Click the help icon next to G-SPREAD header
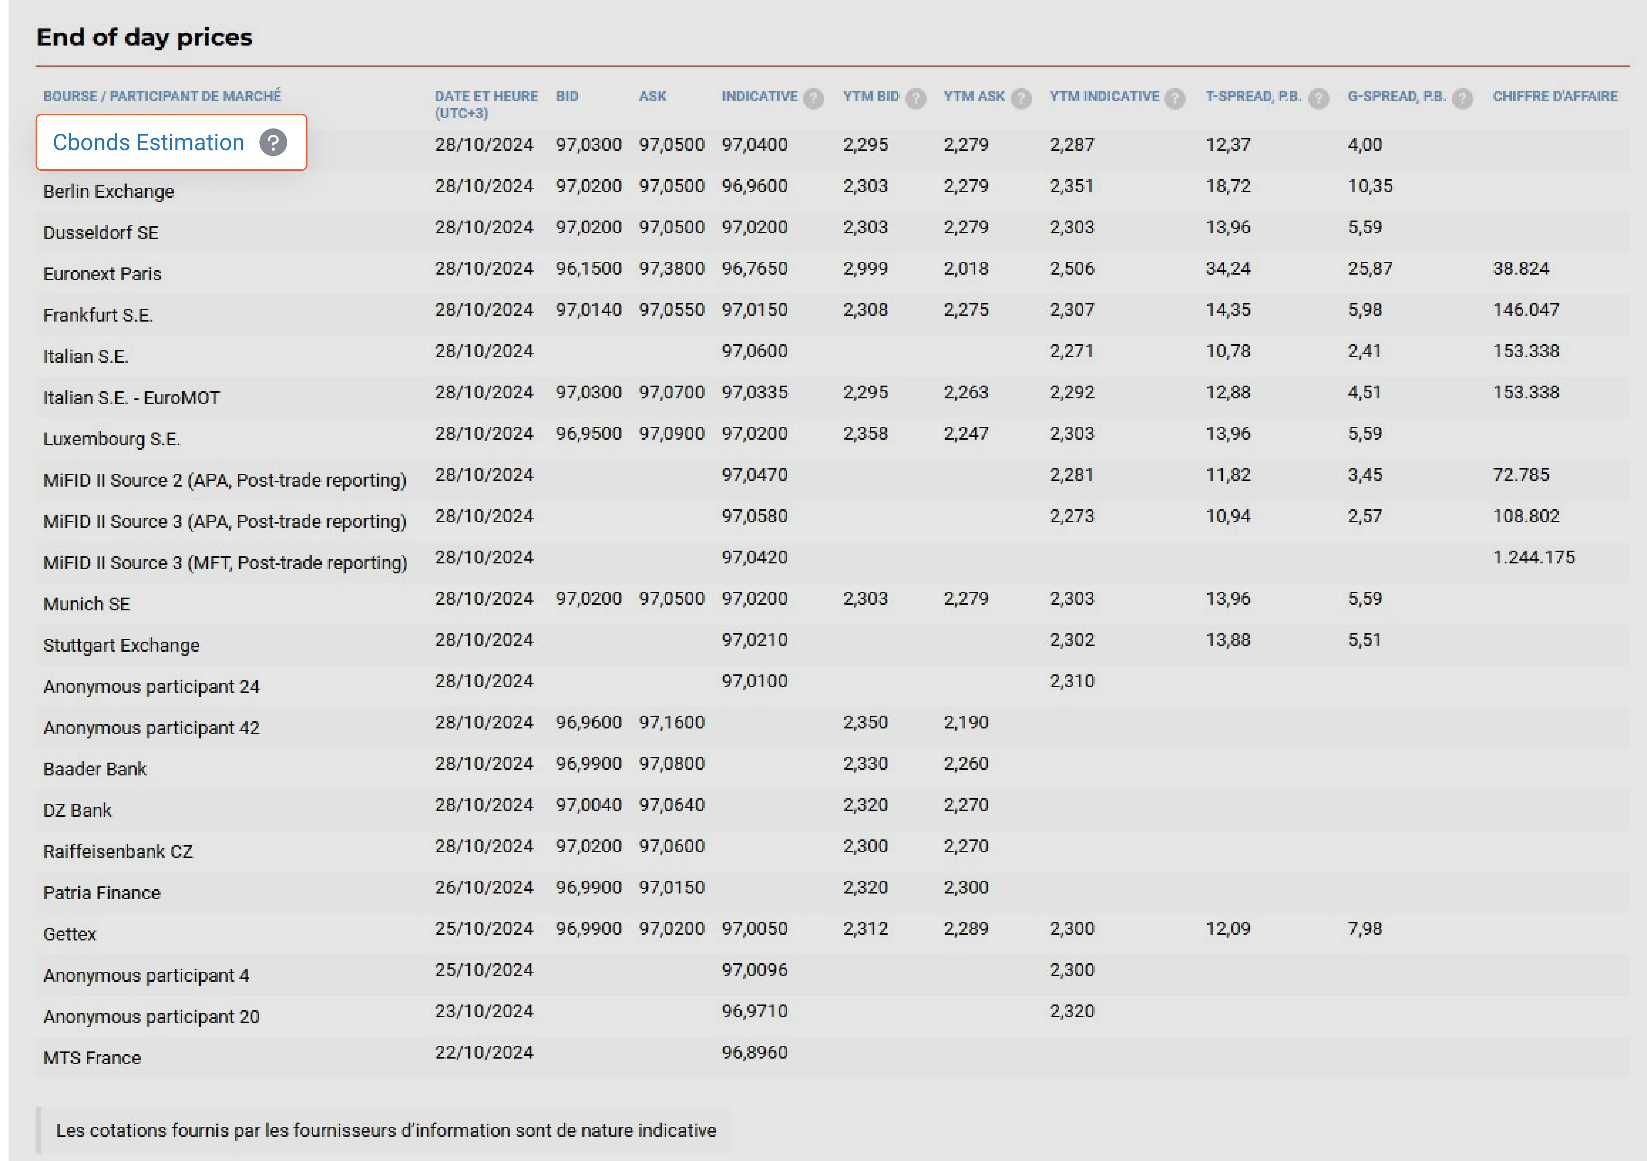 [1463, 98]
